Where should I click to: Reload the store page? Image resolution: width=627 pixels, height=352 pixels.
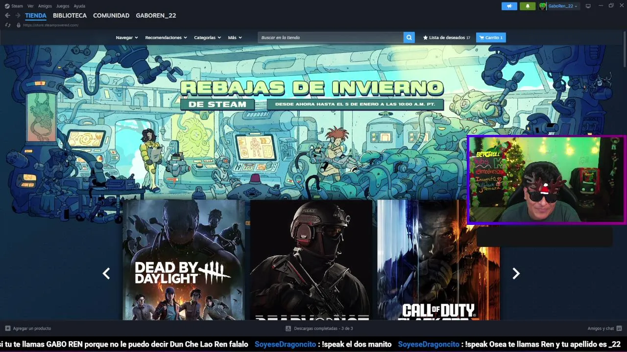coord(8,25)
